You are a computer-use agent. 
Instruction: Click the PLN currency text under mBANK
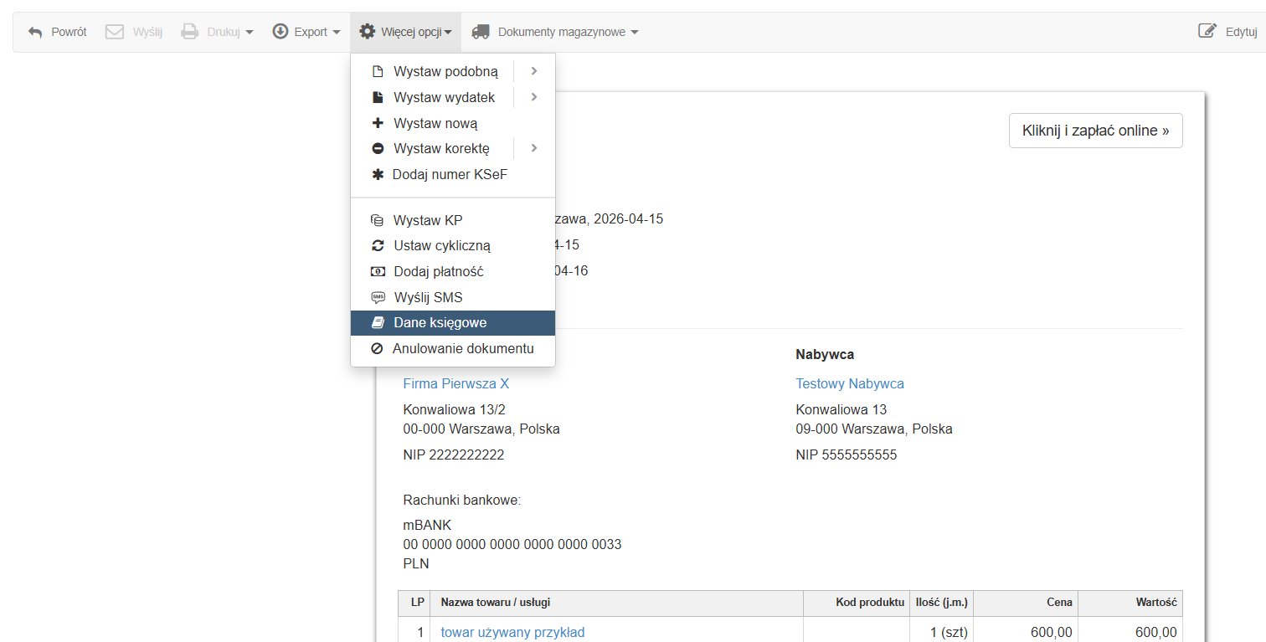(416, 564)
